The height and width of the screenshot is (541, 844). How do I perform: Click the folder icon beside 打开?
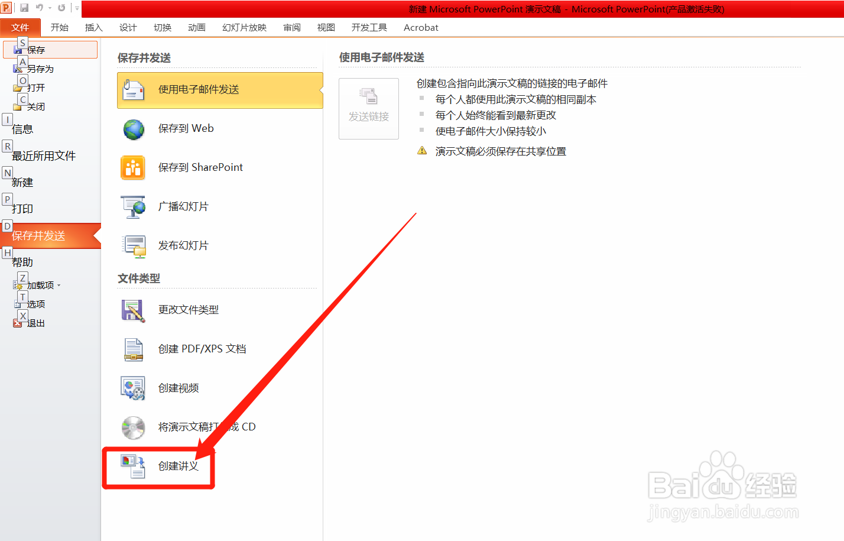pos(18,88)
